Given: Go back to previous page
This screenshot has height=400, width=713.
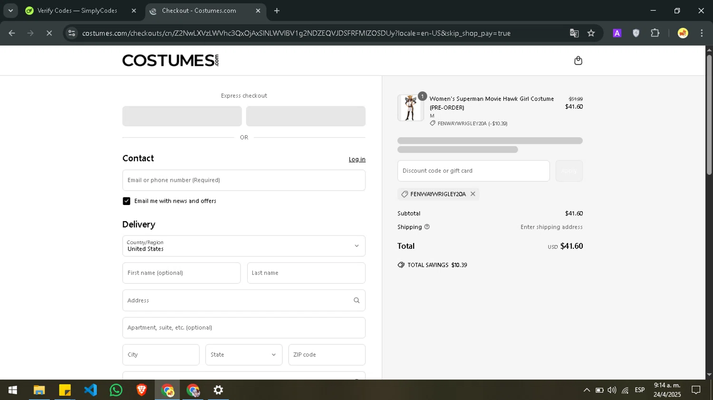Looking at the screenshot, I should coord(12,33).
